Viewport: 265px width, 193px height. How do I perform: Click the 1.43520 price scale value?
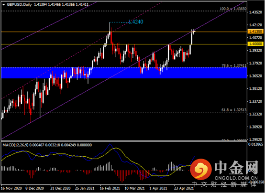point(255,12)
